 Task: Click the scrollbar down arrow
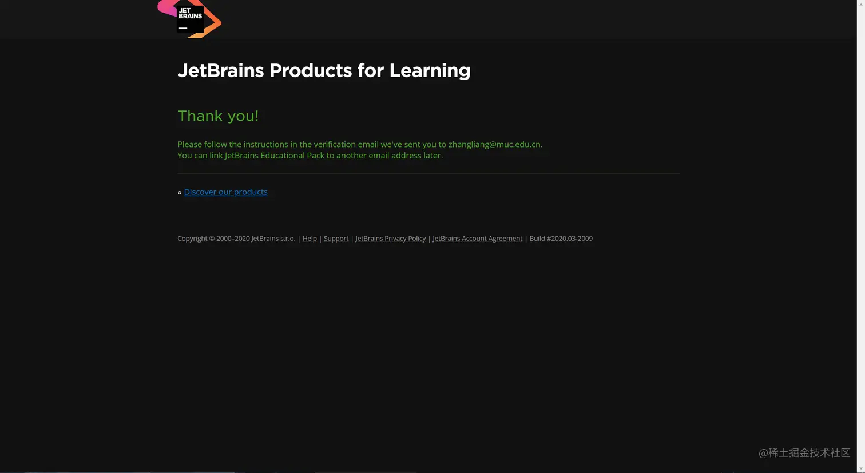tap(860, 468)
